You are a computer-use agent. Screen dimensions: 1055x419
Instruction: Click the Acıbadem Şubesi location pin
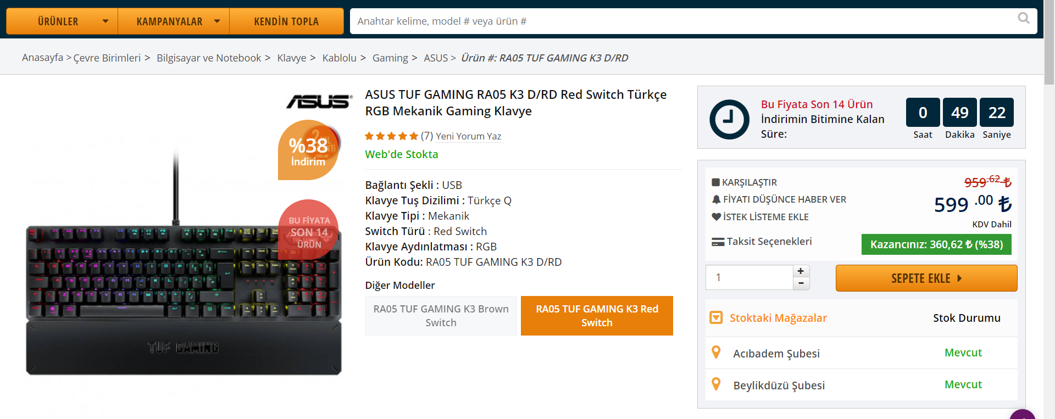[716, 353]
